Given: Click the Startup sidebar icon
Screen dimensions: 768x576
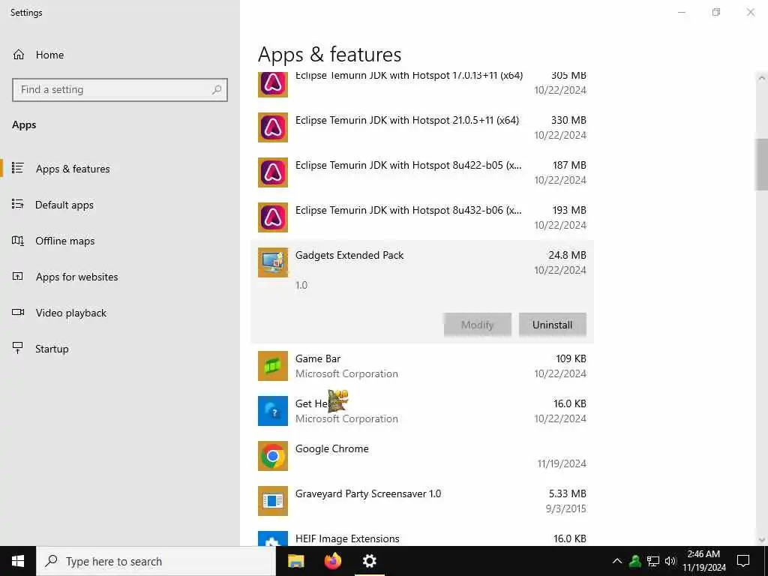Looking at the screenshot, I should tap(18, 348).
